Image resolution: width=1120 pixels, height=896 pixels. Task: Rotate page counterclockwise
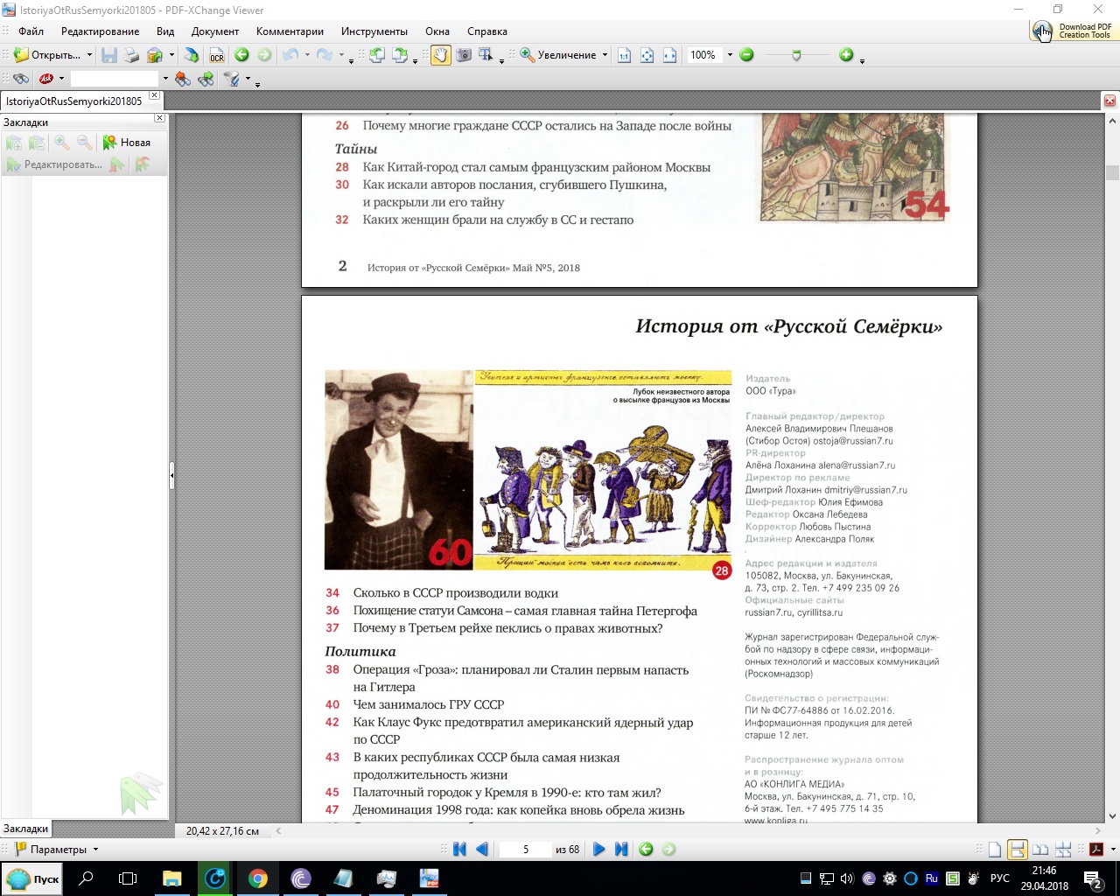[x=376, y=55]
